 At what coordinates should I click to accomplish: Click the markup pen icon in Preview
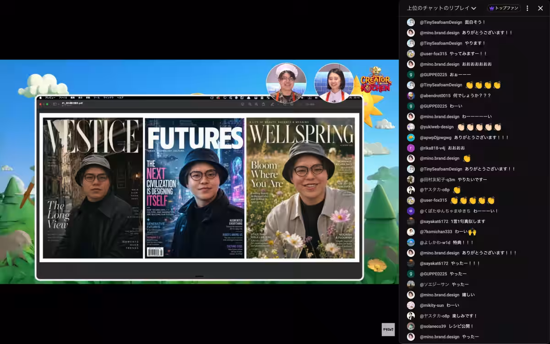272,104
